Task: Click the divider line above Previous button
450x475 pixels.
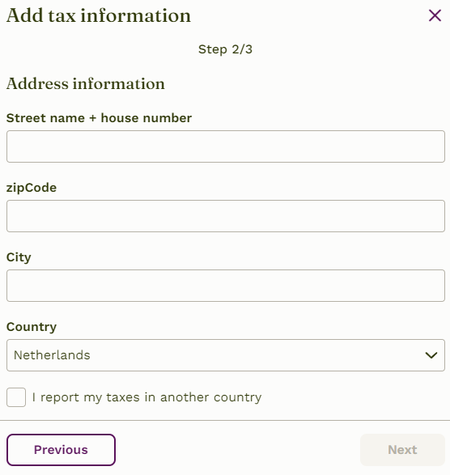Action: 225,420
